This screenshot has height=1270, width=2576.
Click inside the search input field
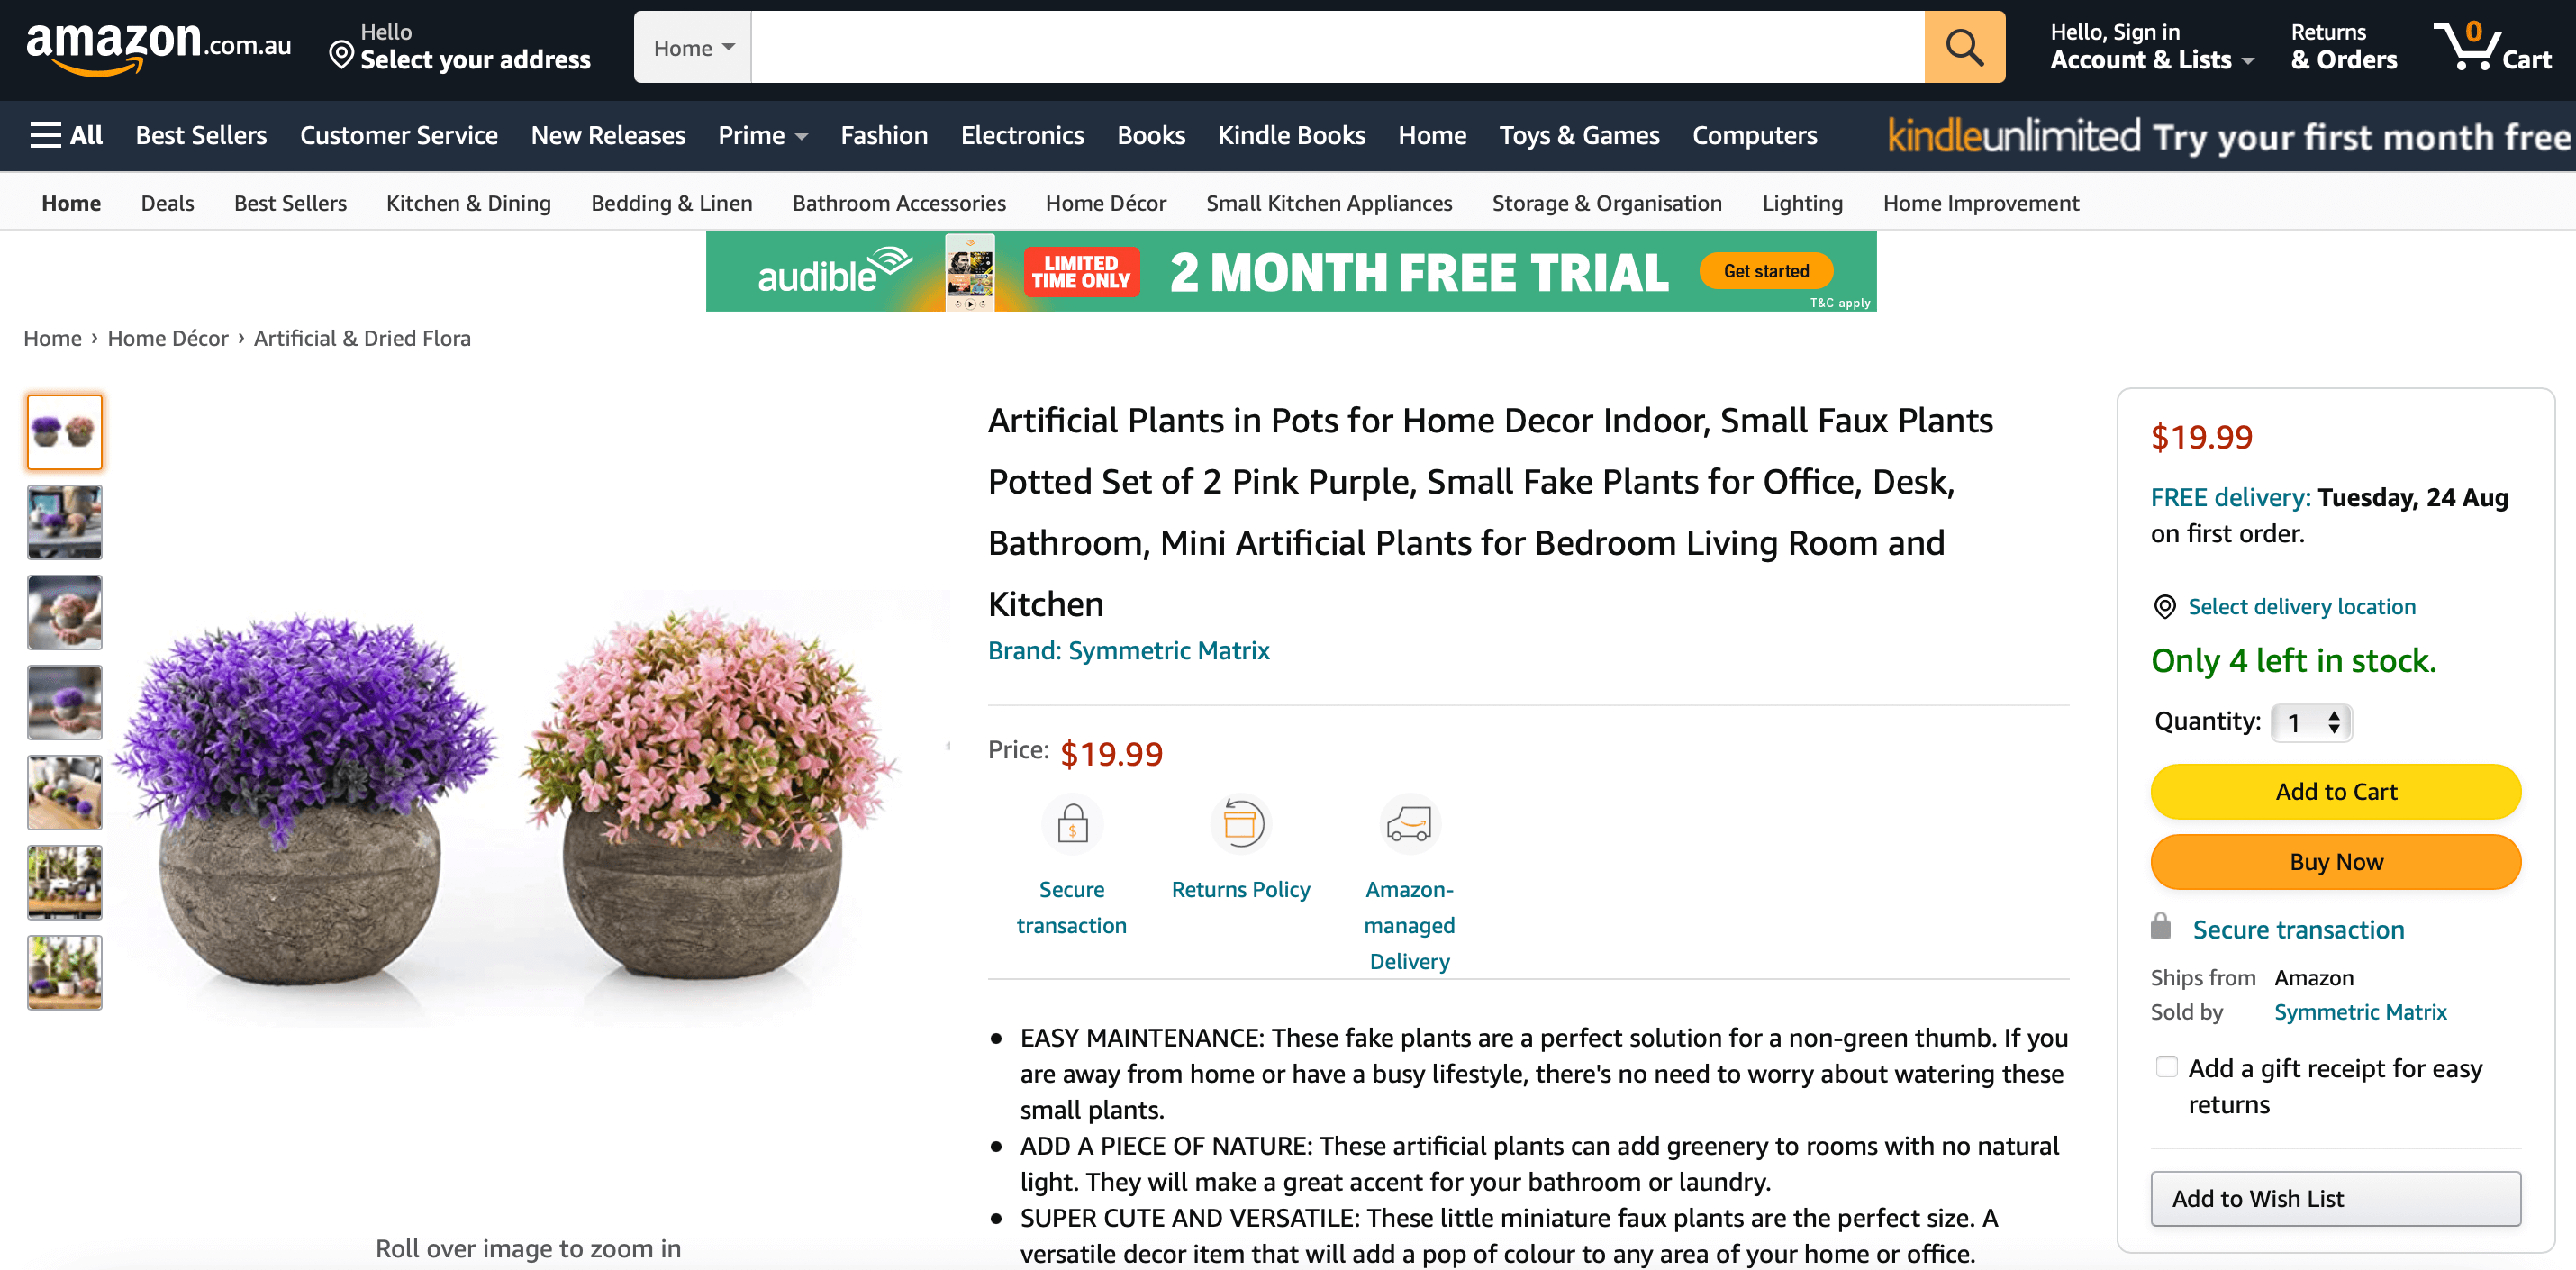click(1338, 47)
